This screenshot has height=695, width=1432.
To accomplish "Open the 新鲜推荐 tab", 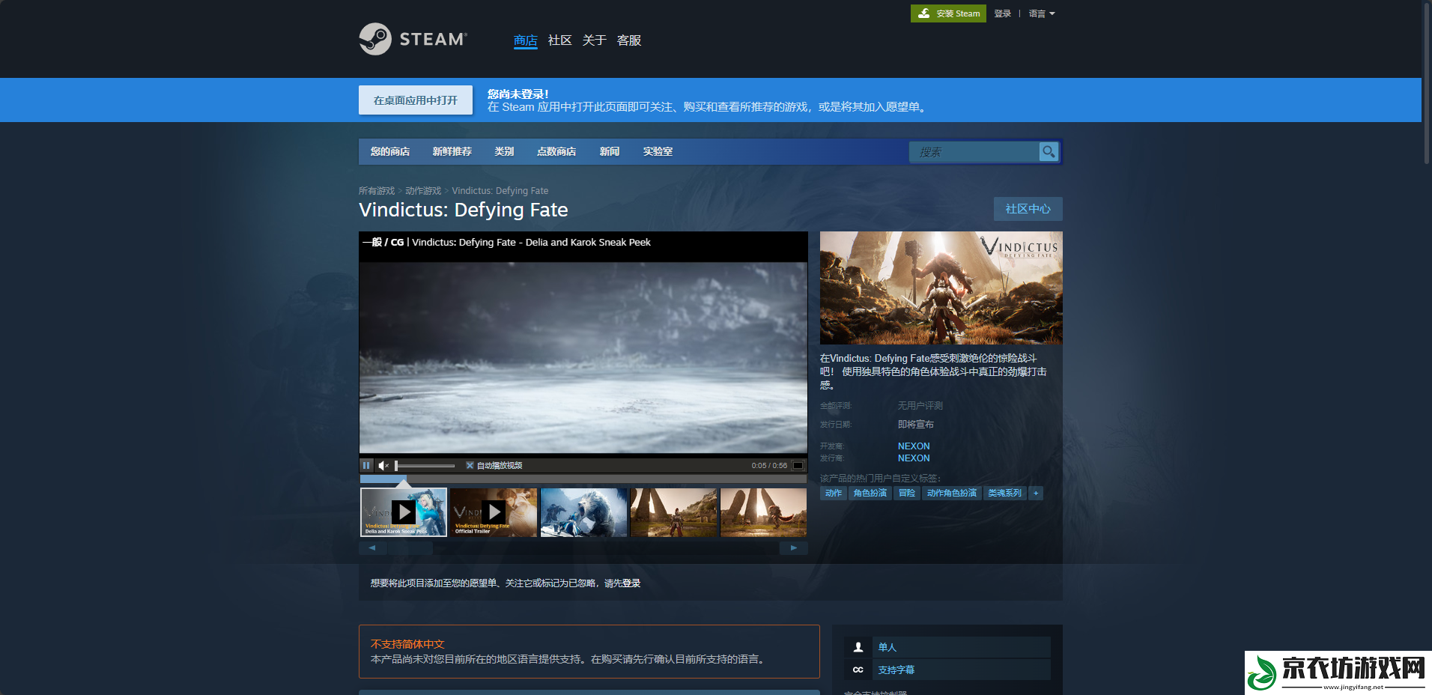I will pyautogui.click(x=452, y=151).
